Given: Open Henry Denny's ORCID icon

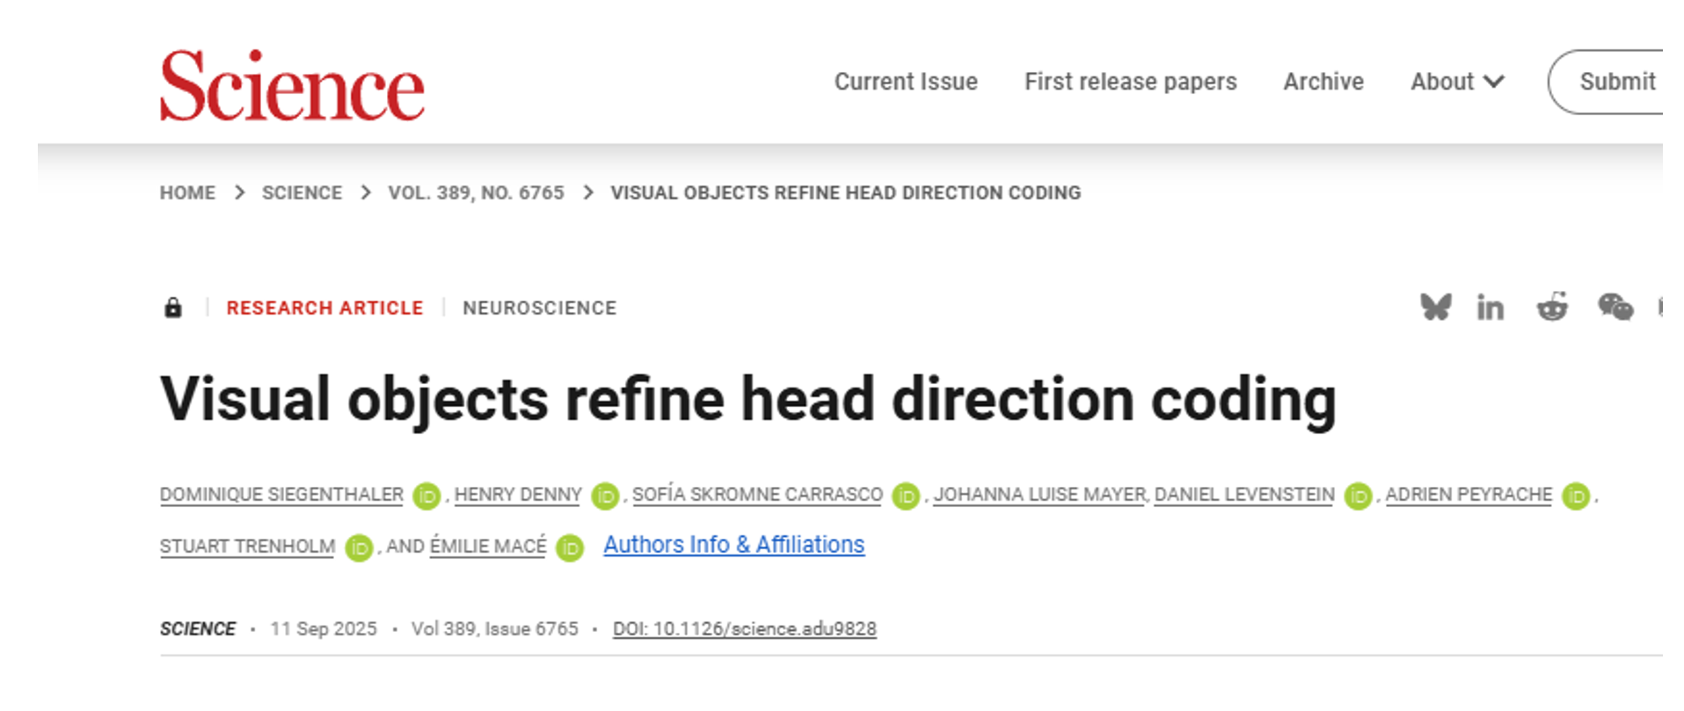Looking at the screenshot, I should click(605, 496).
